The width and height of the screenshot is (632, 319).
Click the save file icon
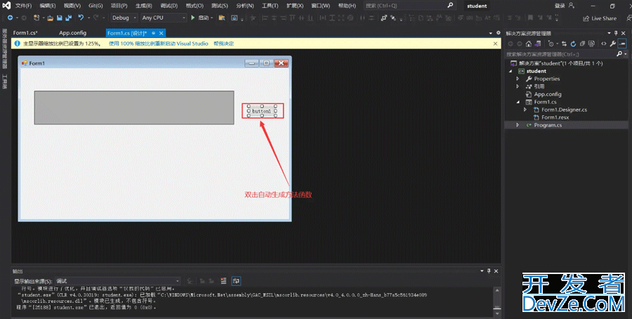tap(59, 18)
